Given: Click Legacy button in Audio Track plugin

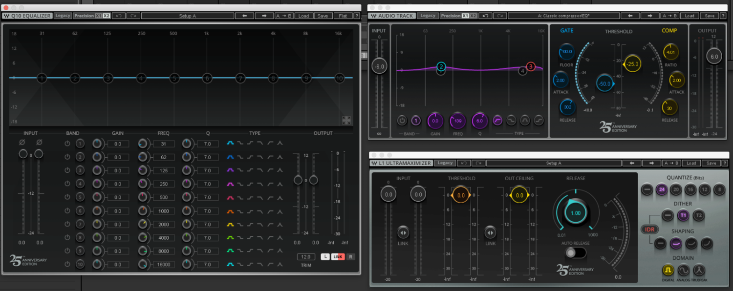Looking at the screenshot, I should pos(428,16).
